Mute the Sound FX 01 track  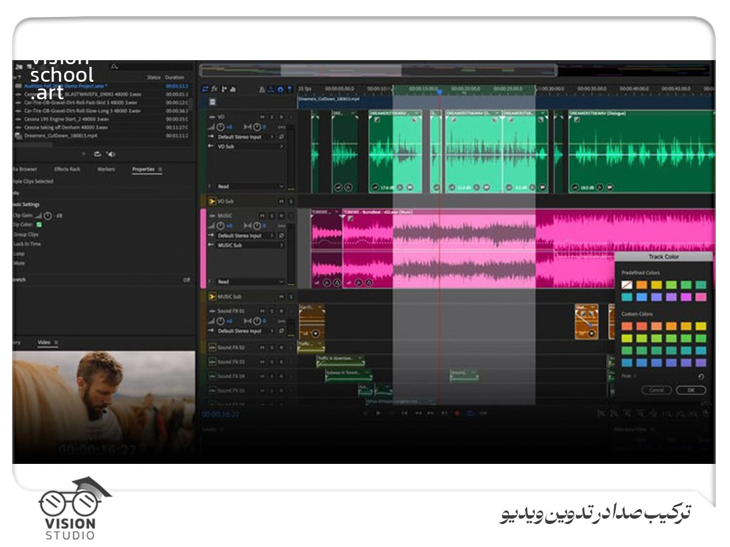click(x=262, y=311)
